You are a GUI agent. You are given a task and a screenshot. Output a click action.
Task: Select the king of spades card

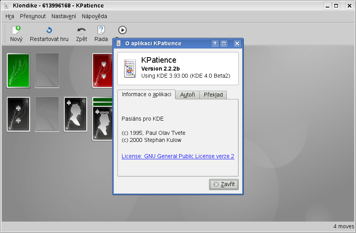click(102, 124)
